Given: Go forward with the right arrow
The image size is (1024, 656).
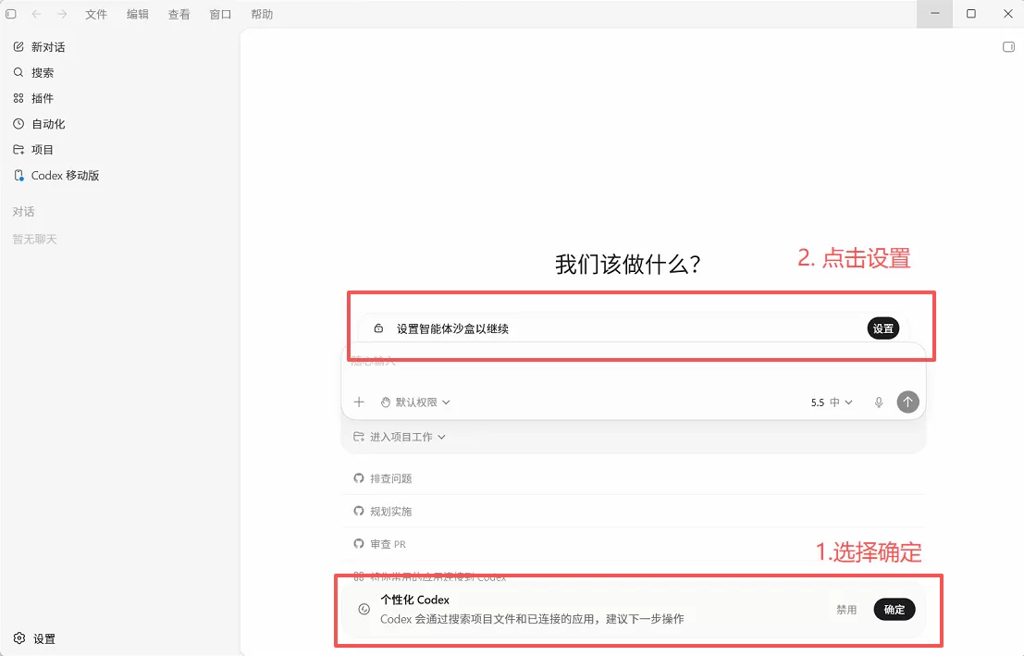Looking at the screenshot, I should coord(62,14).
